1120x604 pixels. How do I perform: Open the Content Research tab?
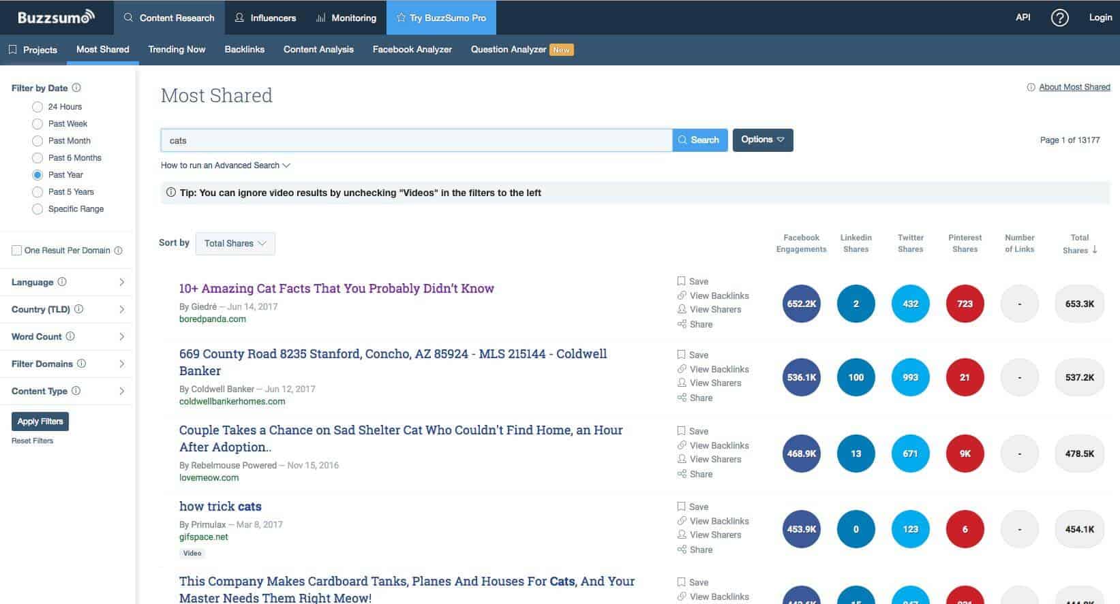169,18
